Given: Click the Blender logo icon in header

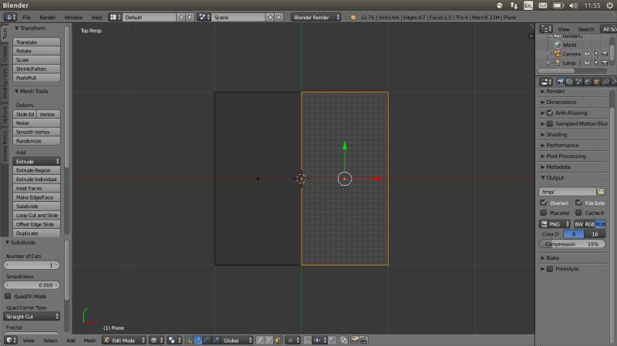Looking at the screenshot, I should pos(353,17).
